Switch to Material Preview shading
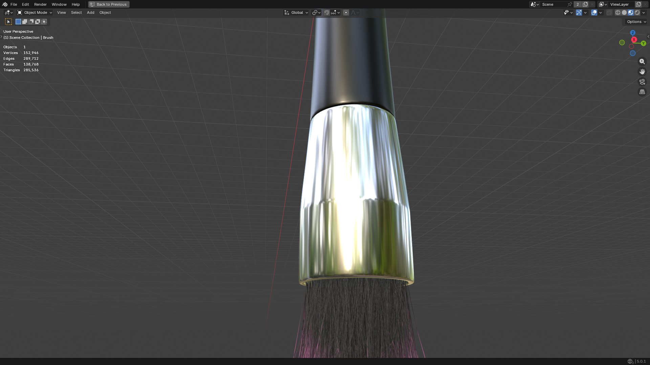The height and width of the screenshot is (365, 650). point(631,13)
